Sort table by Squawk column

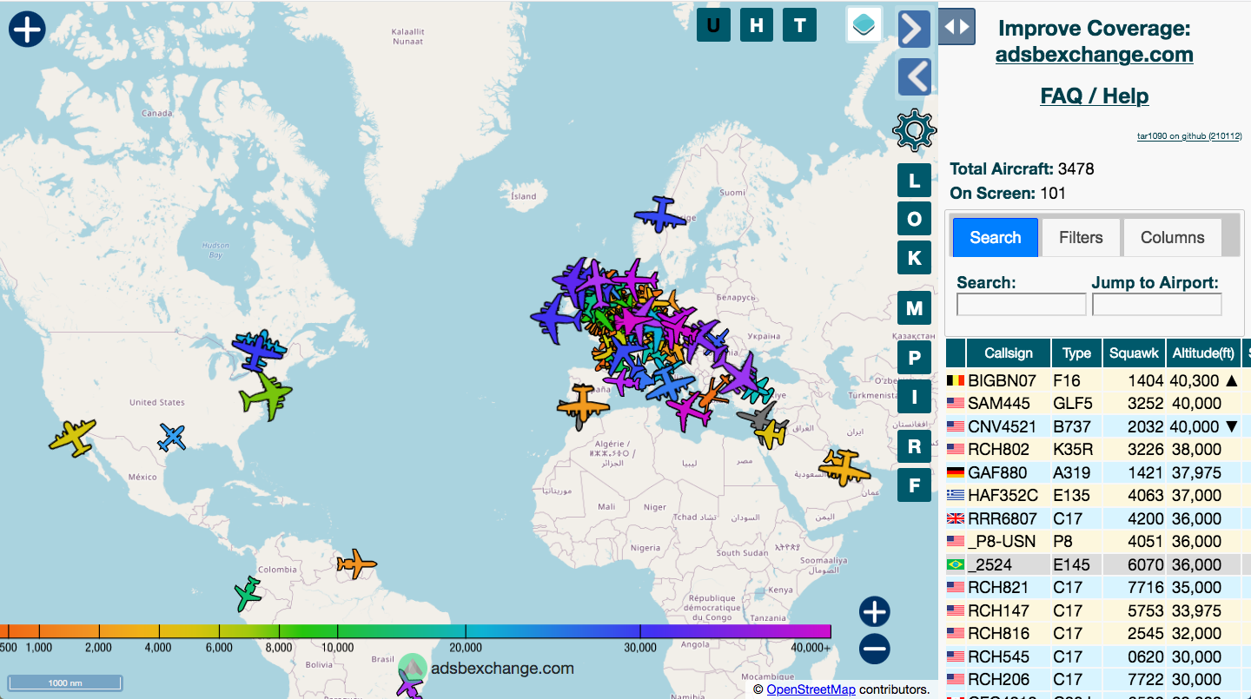click(x=1134, y=353)
